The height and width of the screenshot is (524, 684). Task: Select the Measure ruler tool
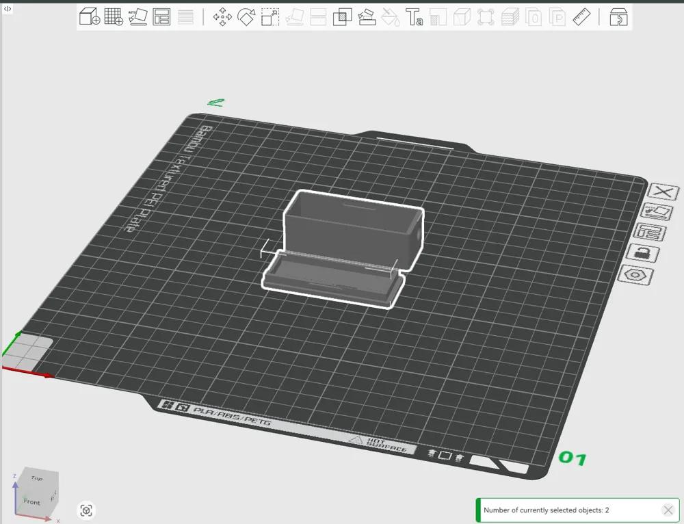tap(581, 16)
